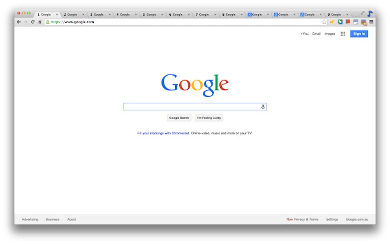The height and width of the screenshot is (244, 390).
Task: Switch to the tab labeled 5 Google
Action: (x=149, y=14)
